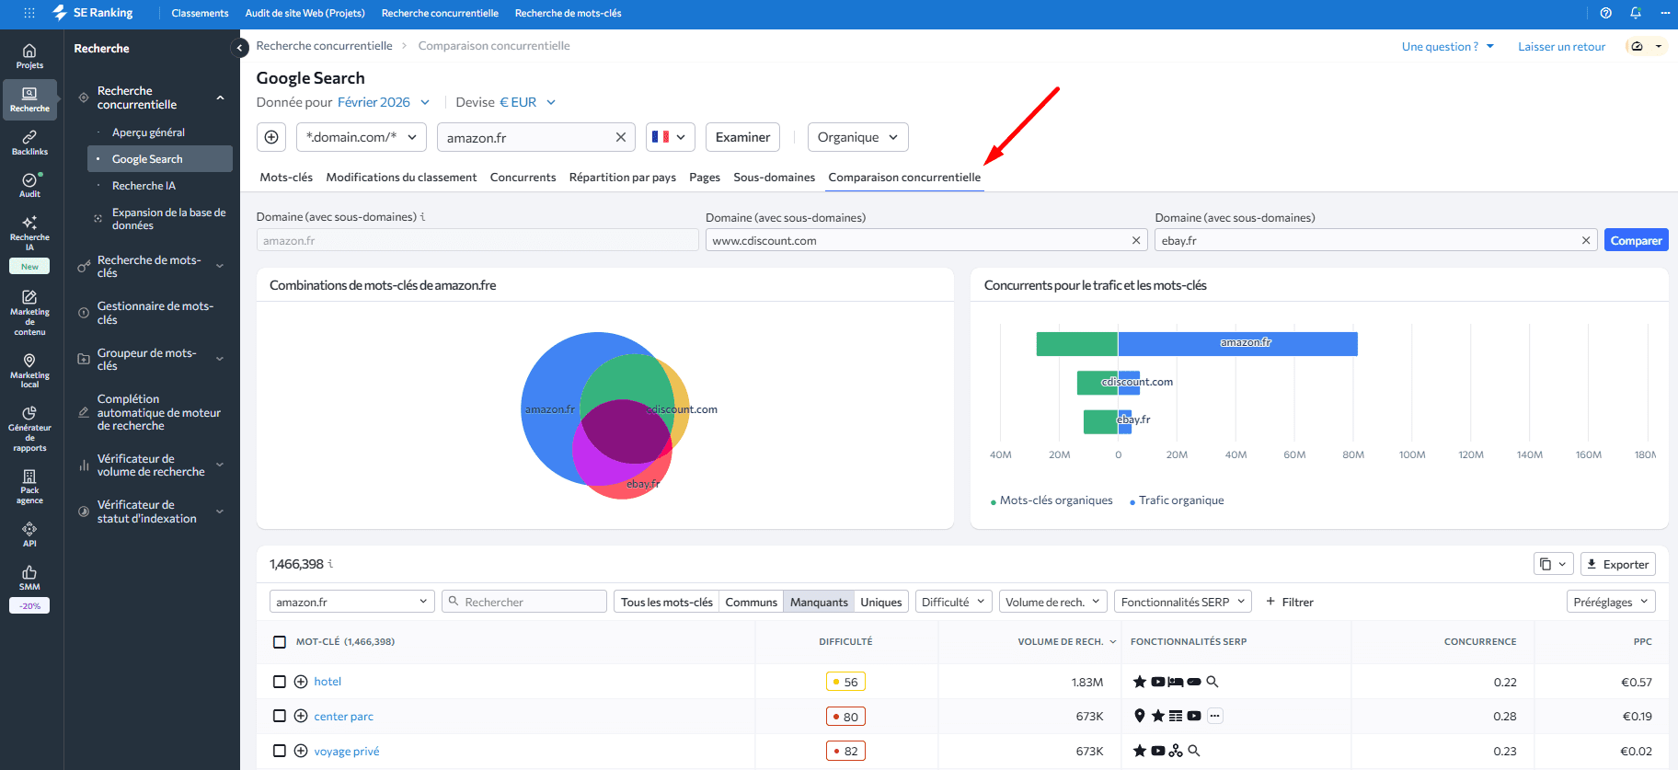Open the Fonctionnalités SERP filter dropdown
This screenshot has height=770, width=1678.
(1183, 602)
